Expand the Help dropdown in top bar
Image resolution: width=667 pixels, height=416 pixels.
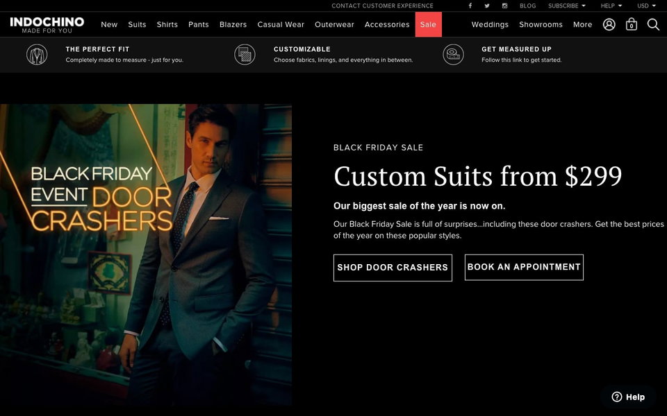pos(611,6)
